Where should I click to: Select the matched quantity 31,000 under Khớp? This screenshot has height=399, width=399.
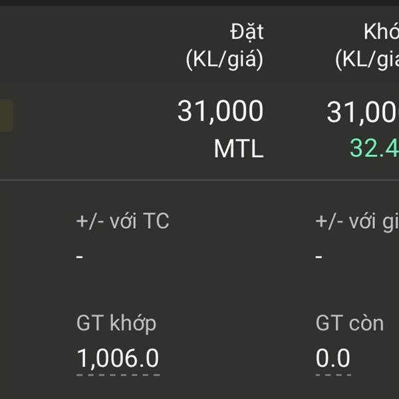(x=363, y=112)
